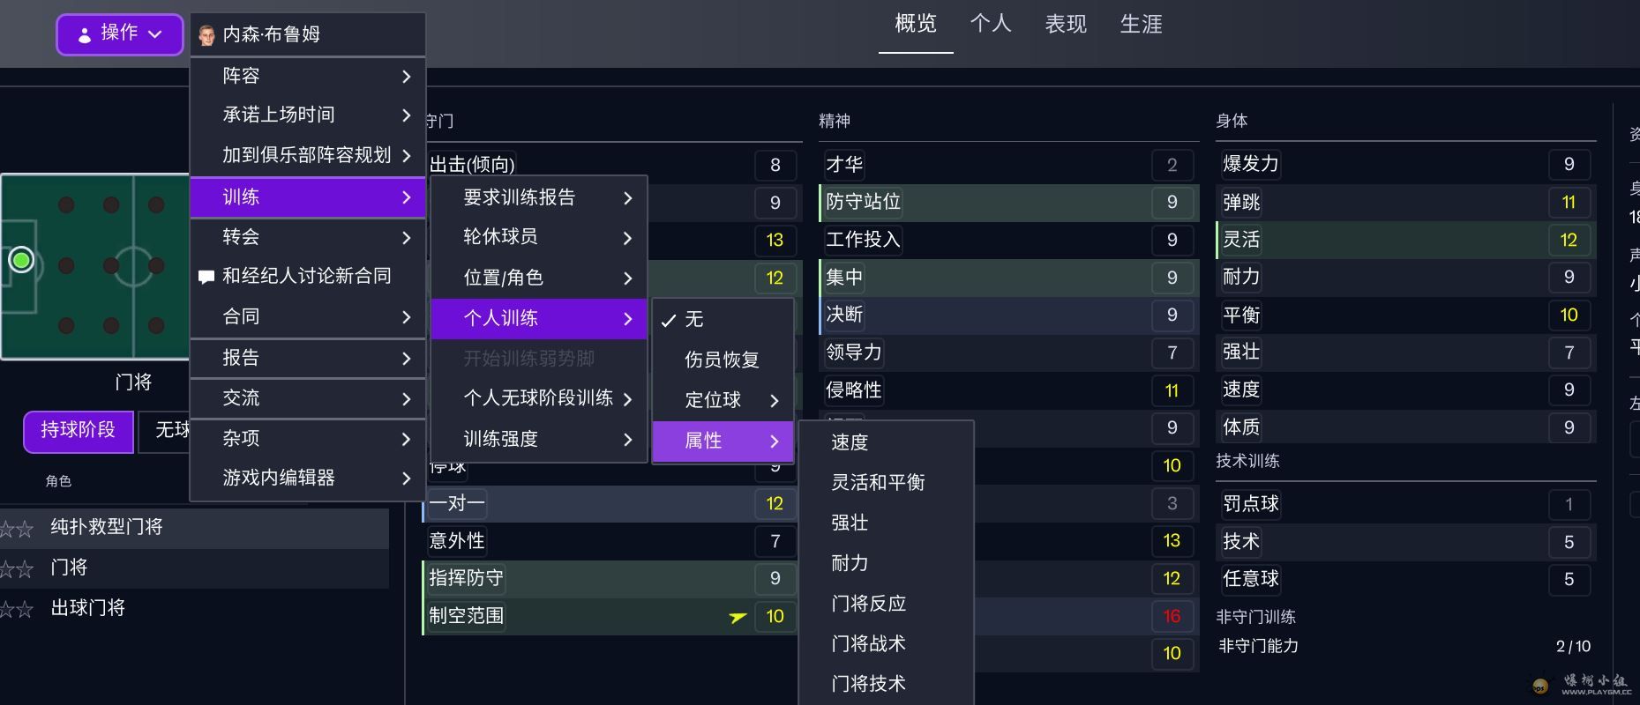Select the 门将 role row
The width and height of the screenshot is (1640, 705).
point(194,568)
